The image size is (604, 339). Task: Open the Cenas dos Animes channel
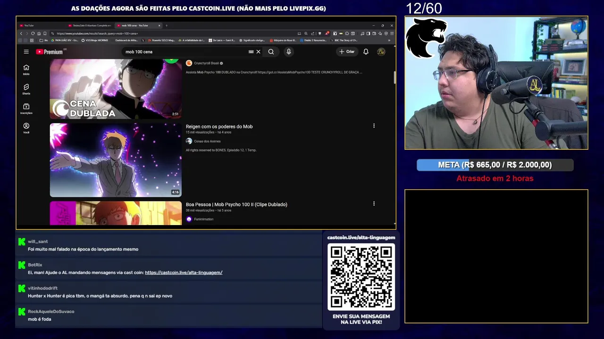click(207, 141)
